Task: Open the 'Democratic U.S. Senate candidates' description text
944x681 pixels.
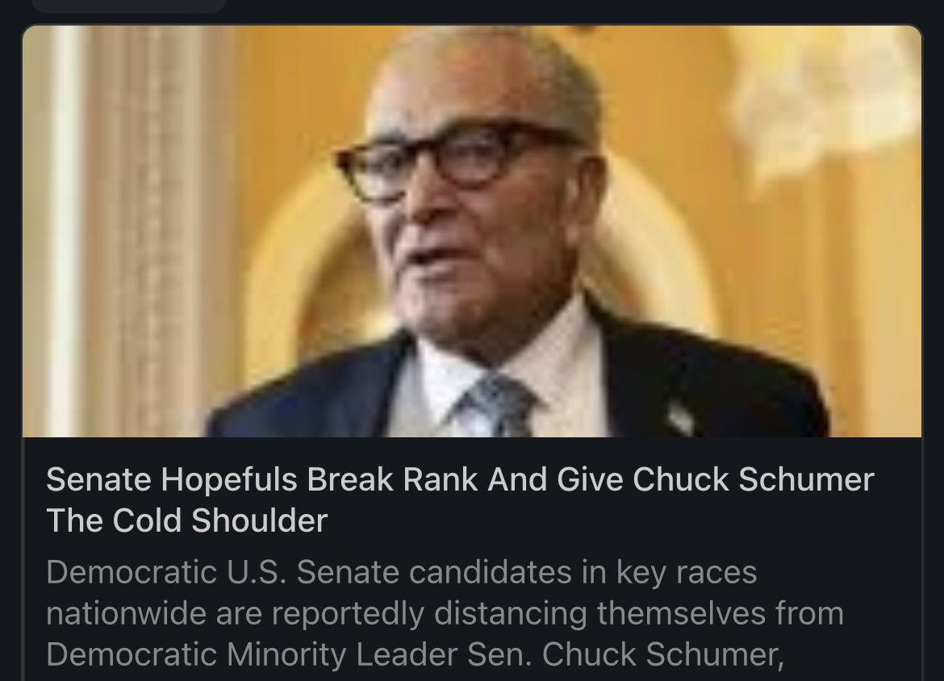Action: tap(445, 613)
